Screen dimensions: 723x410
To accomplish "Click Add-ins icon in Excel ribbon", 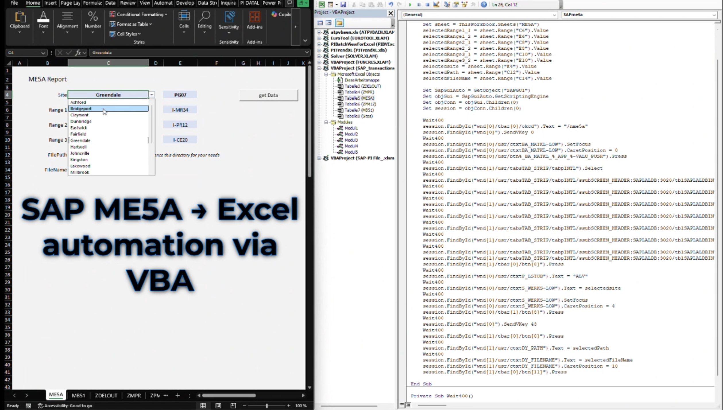I will (254, 21).
